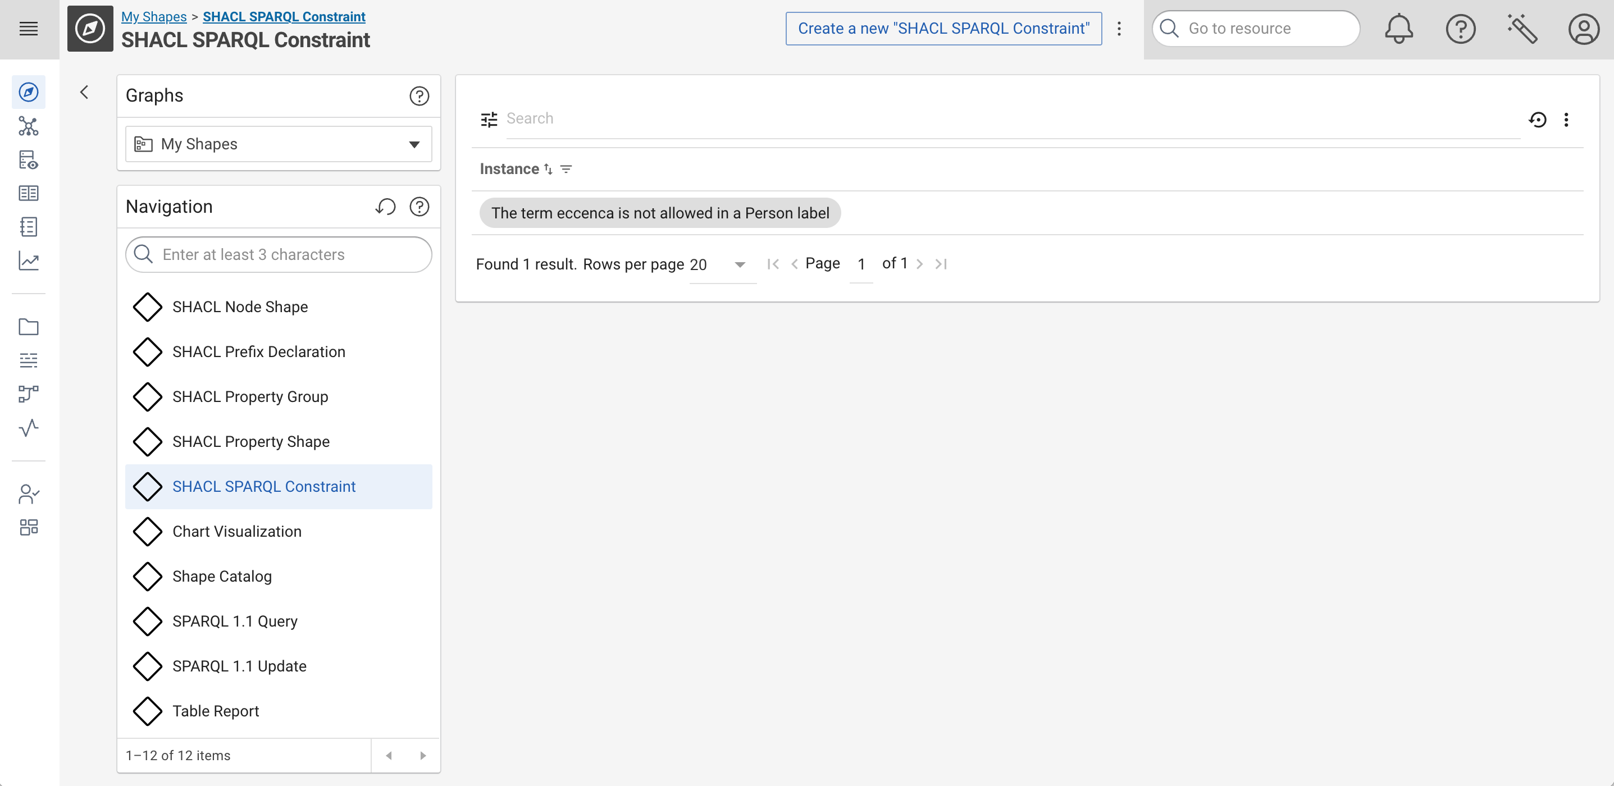Screen dimensions: 1614x786
Task: Activate the magic wand tool in header
Action: [x=1522, y=28]
